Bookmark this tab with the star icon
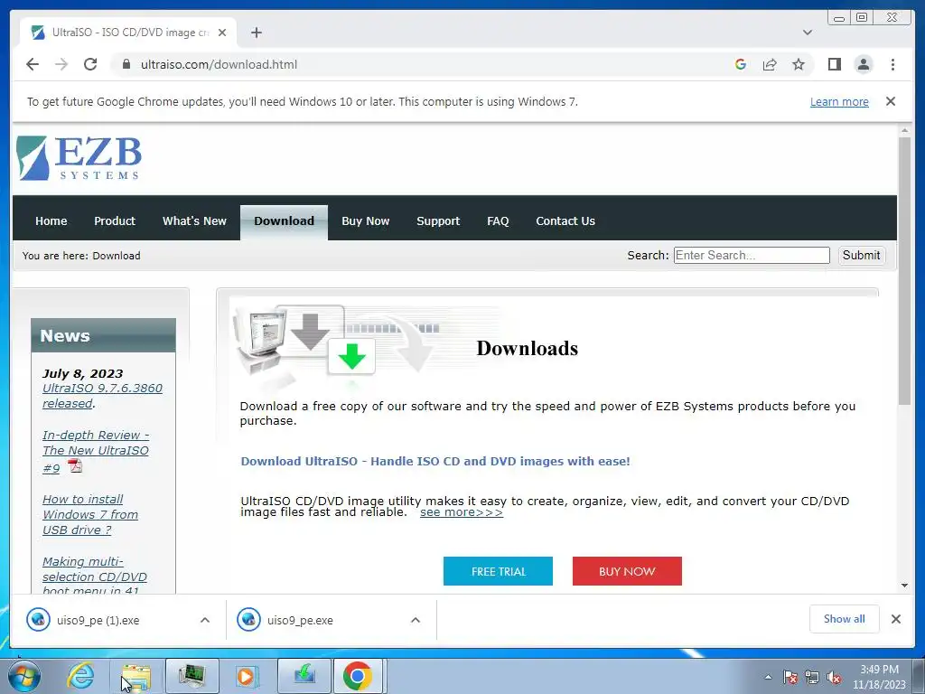Screen dimensions: 925x694 pos(799,64)
